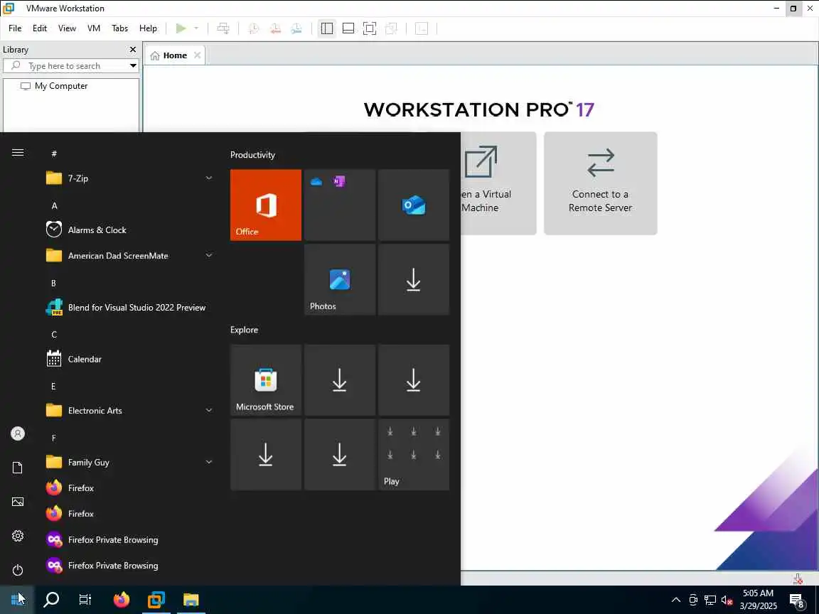Expand American Dad ScreenMate folder
Image resolution: width=819 pixels, height=614 pixels.
click(129, 256)
